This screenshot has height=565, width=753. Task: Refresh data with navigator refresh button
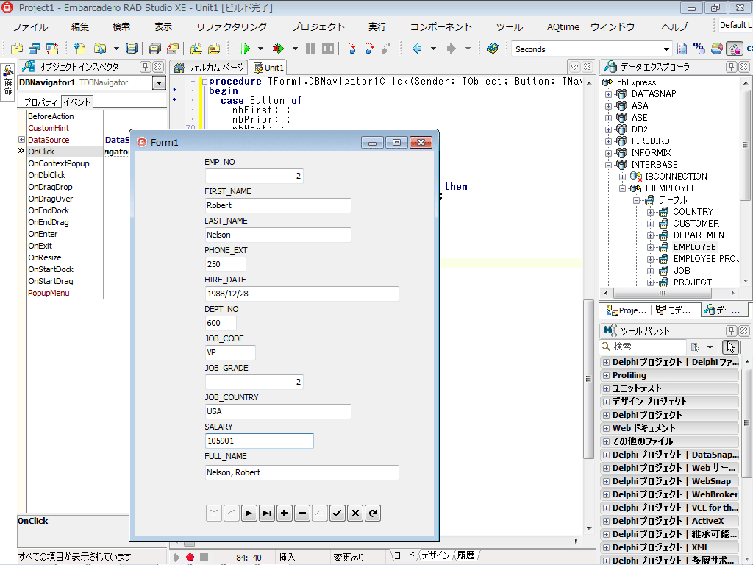[373, 513]
